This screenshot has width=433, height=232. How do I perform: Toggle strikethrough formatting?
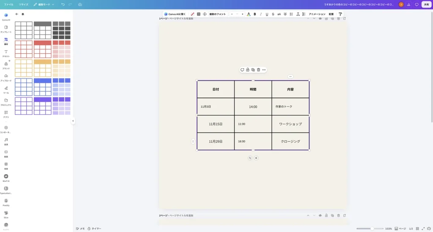point(273,14)
